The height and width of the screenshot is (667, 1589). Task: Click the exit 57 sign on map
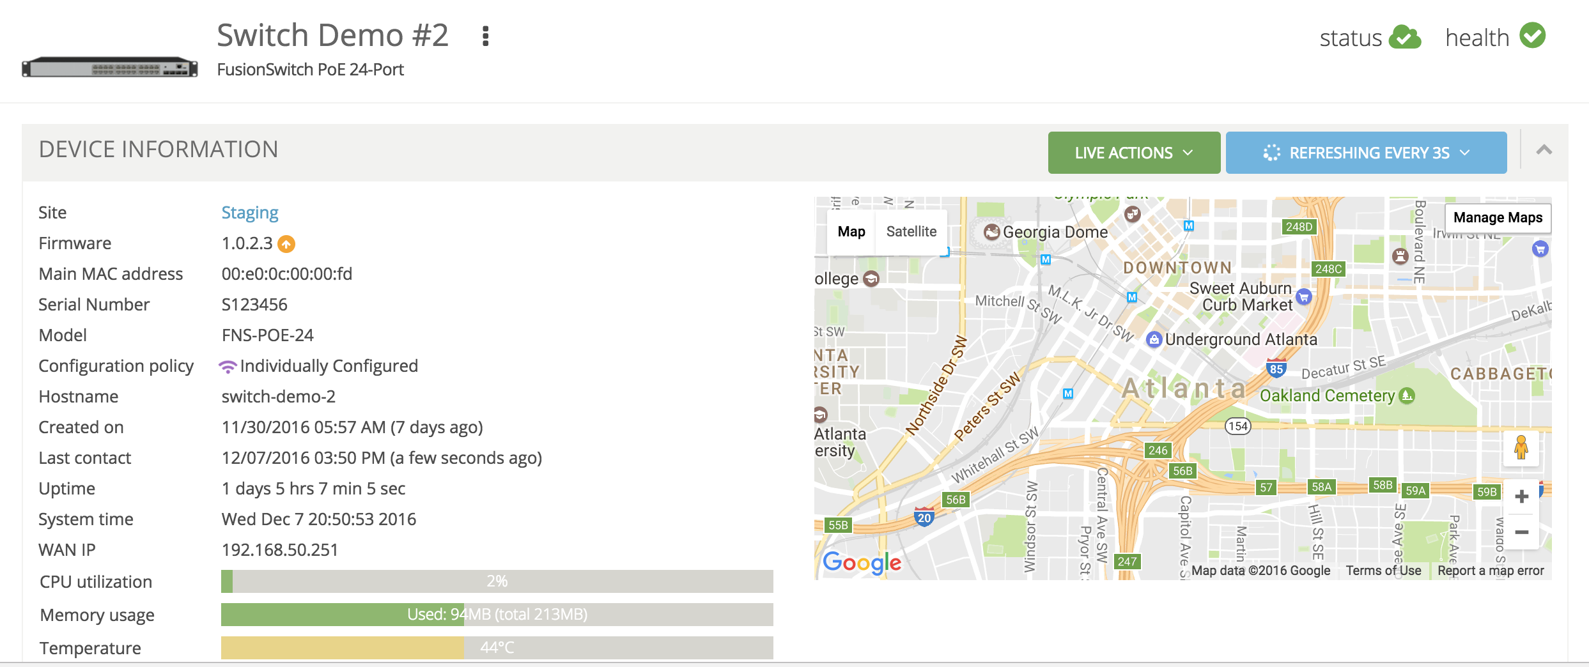[x=1266, y=487]
